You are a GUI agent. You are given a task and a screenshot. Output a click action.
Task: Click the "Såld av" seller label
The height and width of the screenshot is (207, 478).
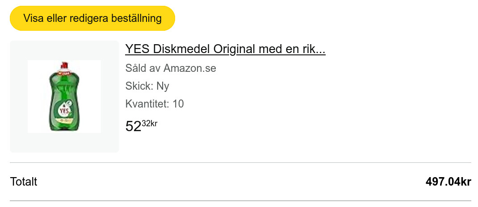click(143, 68)
